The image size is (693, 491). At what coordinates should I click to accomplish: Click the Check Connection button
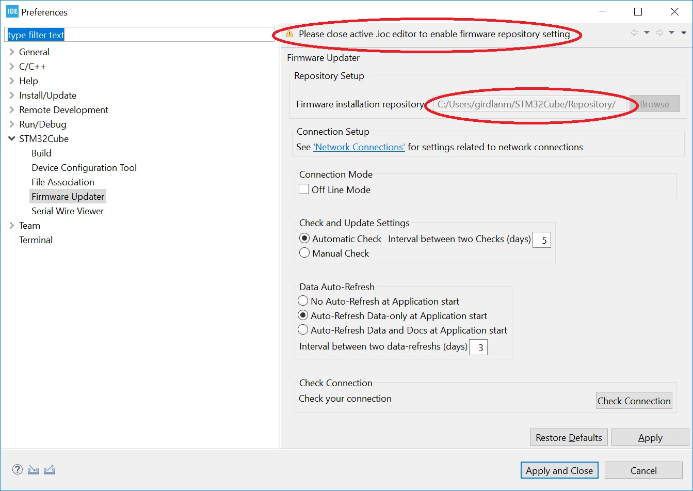634,401
